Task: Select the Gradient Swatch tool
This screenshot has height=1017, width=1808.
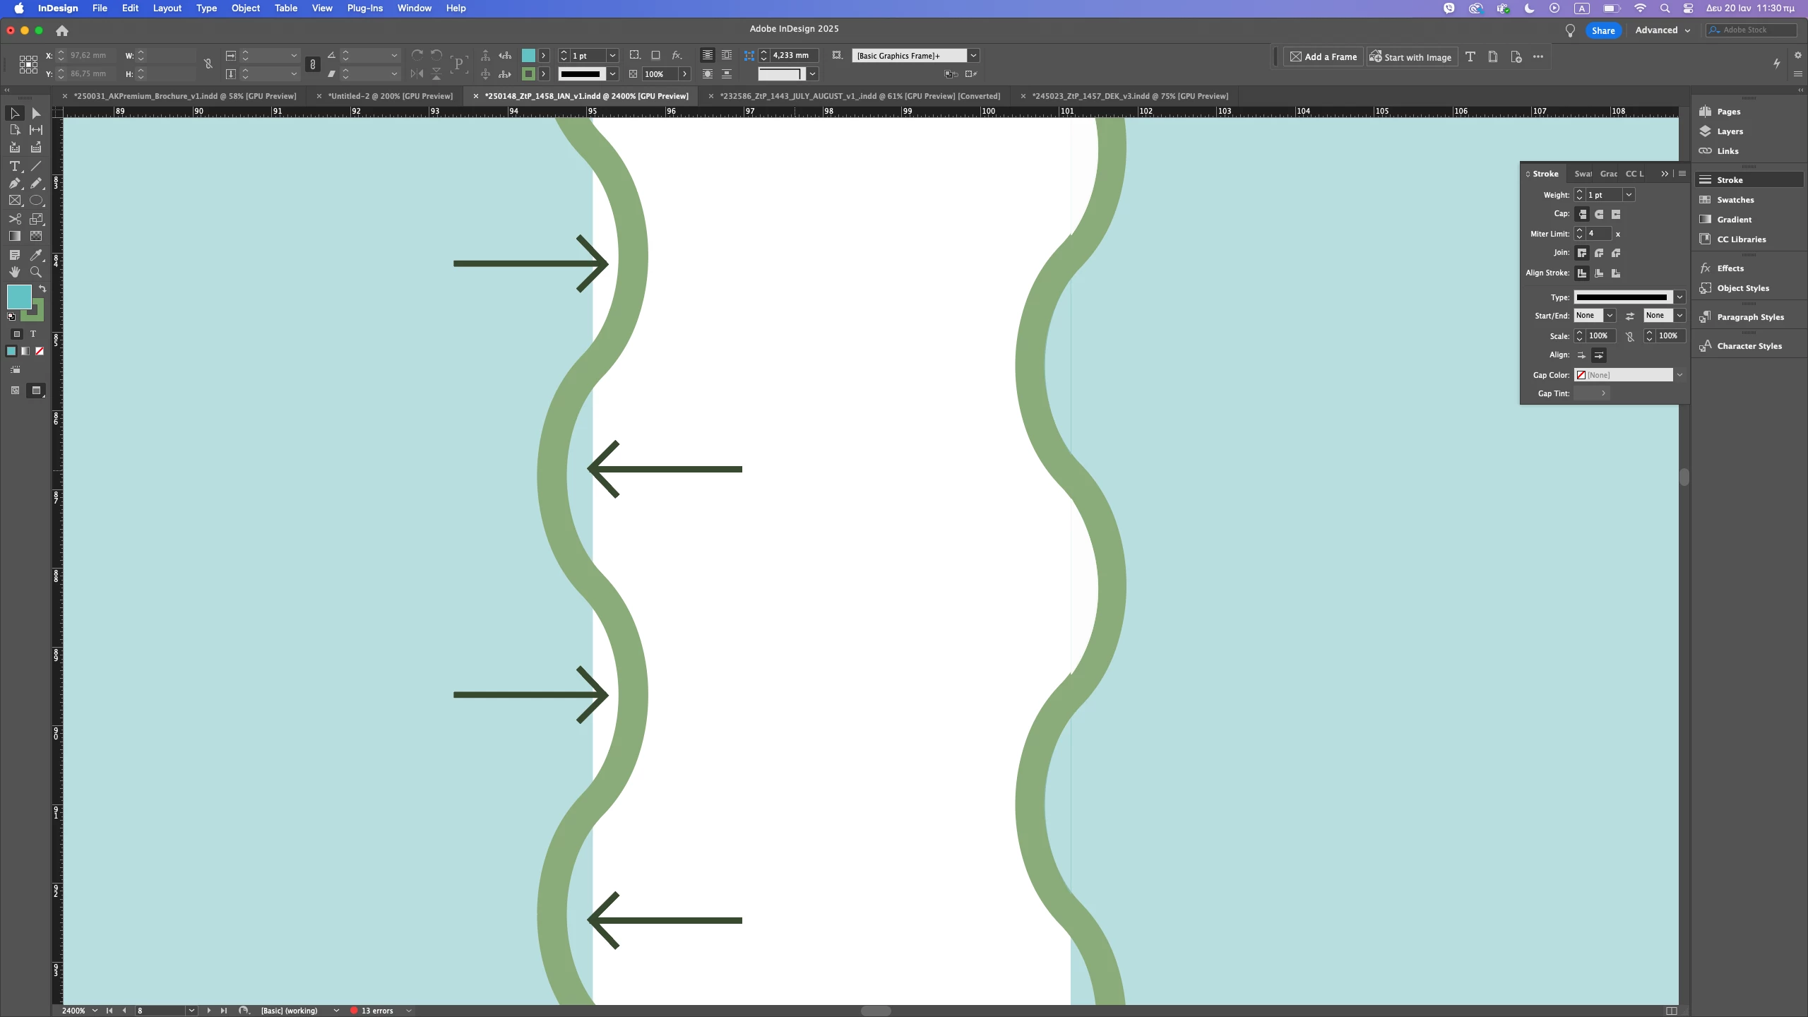Action: pyautogui.click(x=14, y=236)
